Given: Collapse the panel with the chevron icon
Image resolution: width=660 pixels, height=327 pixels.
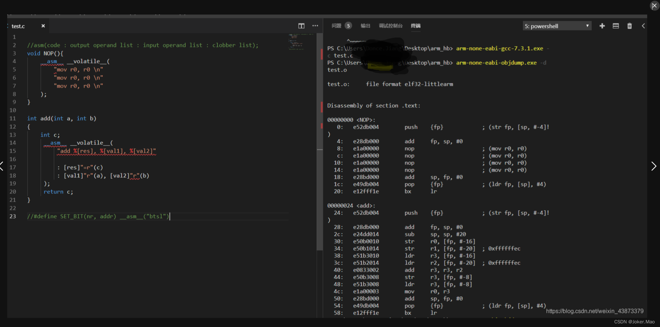Looking at the screenshot, I should click(643, 26).
